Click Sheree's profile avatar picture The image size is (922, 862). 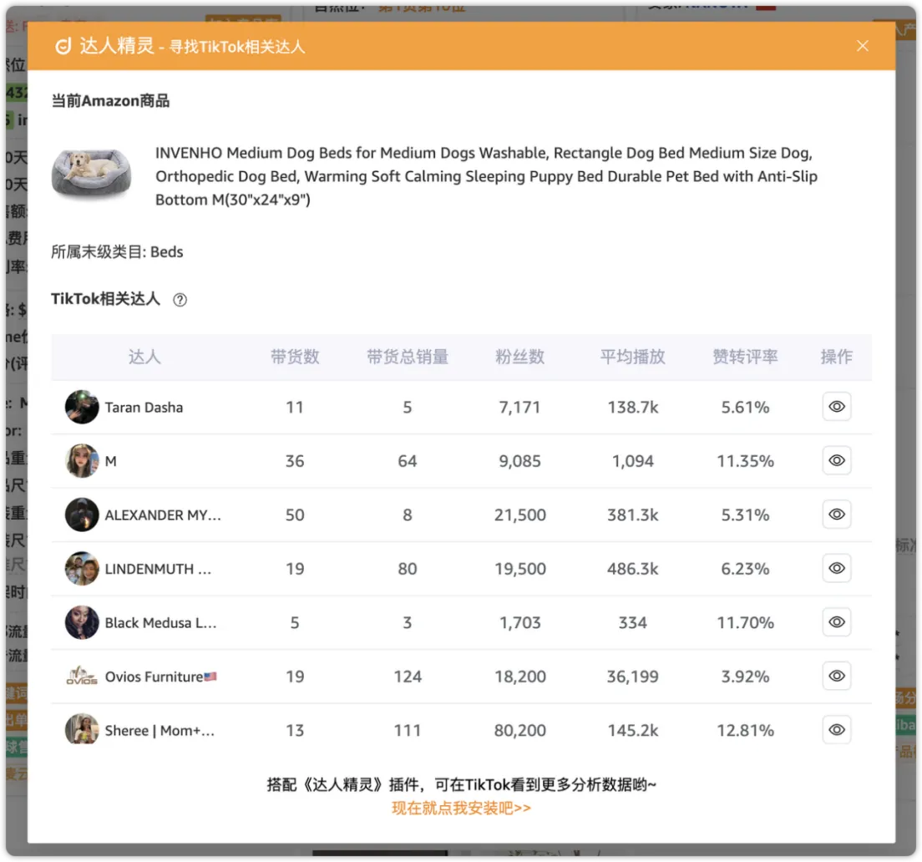point(81,729)
